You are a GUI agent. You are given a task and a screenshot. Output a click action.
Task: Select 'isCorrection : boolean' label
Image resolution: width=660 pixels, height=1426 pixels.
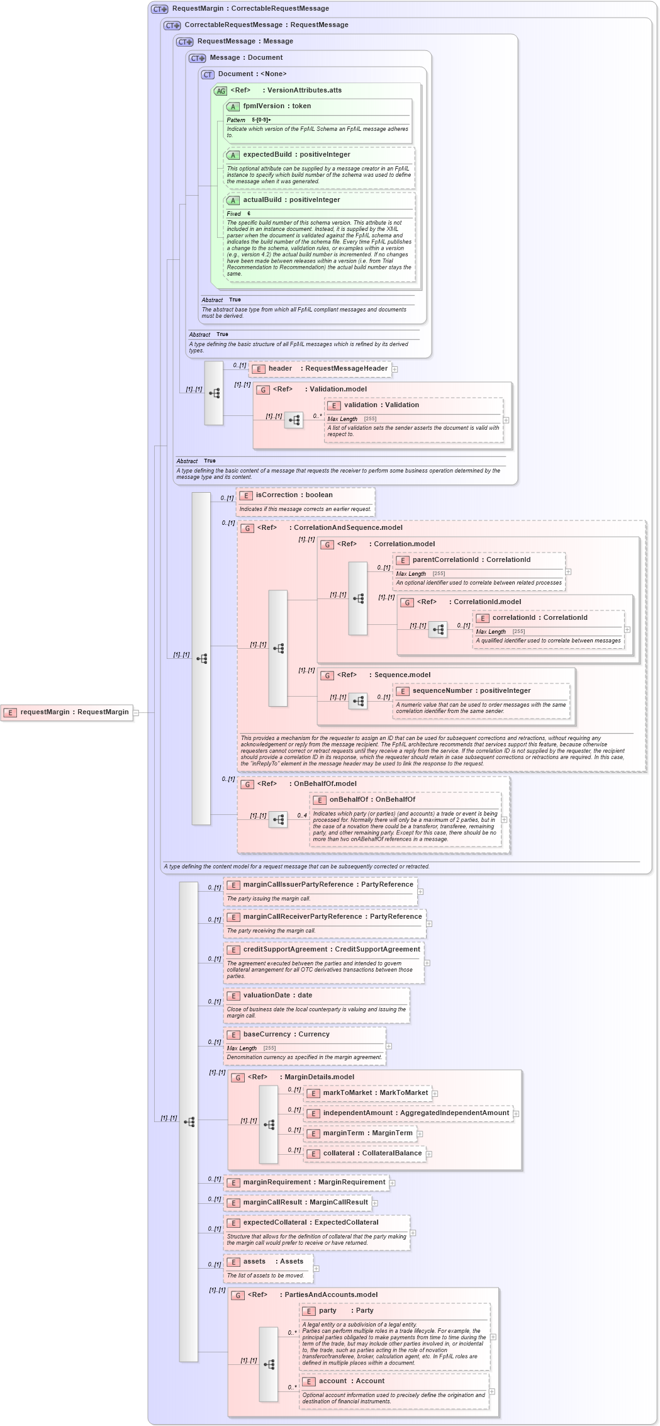[294, 495]
